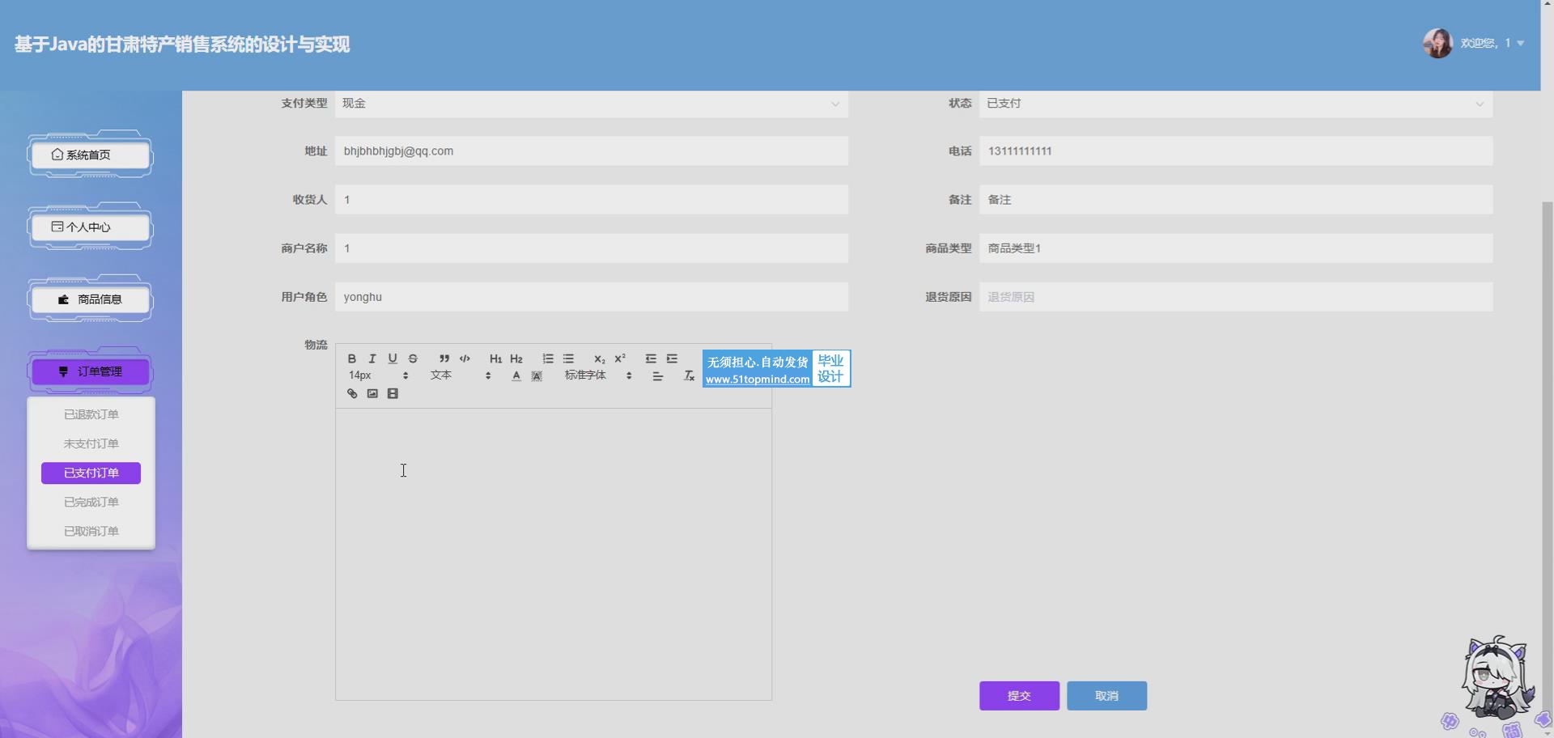The height and width of the screenshot is (738, 1554).
Task: Insert a hyperlink in the editor
Action: [x=352, y=394]
